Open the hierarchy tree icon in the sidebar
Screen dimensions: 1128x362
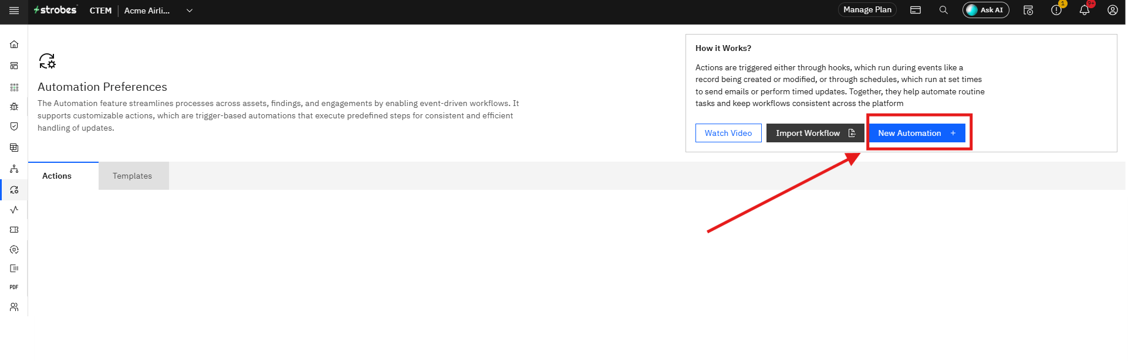coord(14,169)
